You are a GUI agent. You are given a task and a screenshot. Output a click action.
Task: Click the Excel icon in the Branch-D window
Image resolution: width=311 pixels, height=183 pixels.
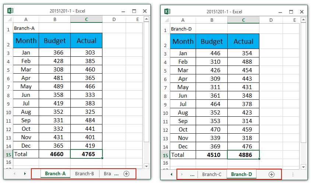[x=167, y=11]
